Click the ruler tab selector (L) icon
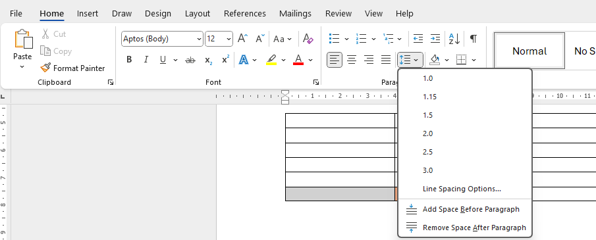 point(3,97)
